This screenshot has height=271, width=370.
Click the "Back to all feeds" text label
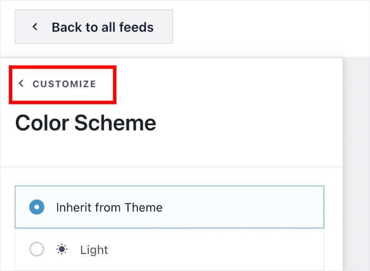coord(103,26)
